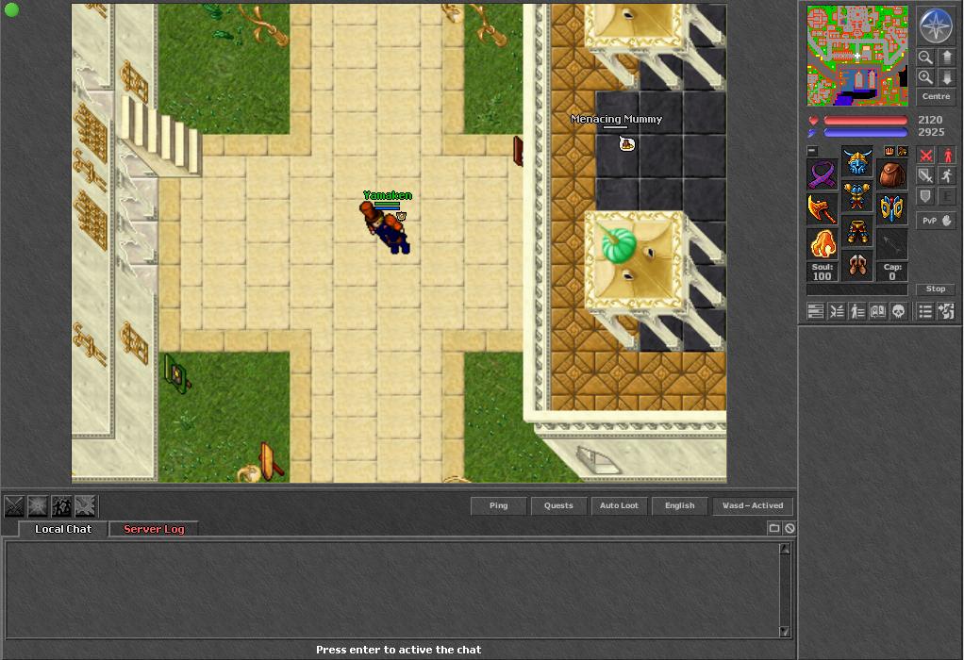Click the Stop button
The height and width of the screenshot is (660, 964).
(936, 289)
